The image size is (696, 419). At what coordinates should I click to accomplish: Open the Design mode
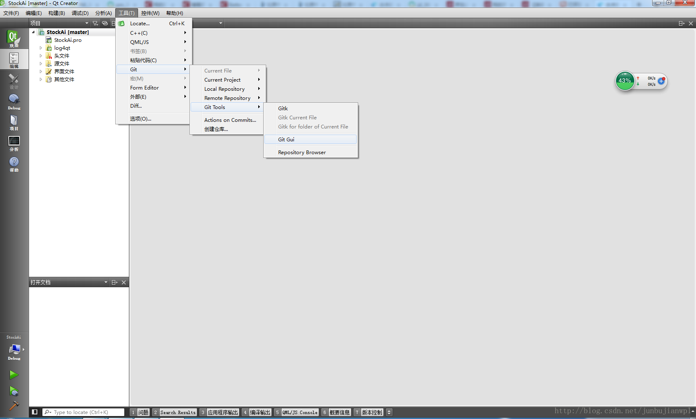(x=14, y=81)
